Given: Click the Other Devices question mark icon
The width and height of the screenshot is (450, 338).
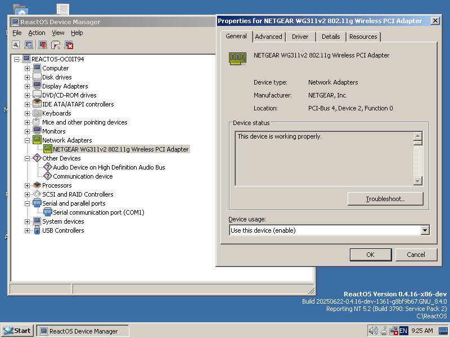Looking at the screenshot, I should (x=37, y=158).
